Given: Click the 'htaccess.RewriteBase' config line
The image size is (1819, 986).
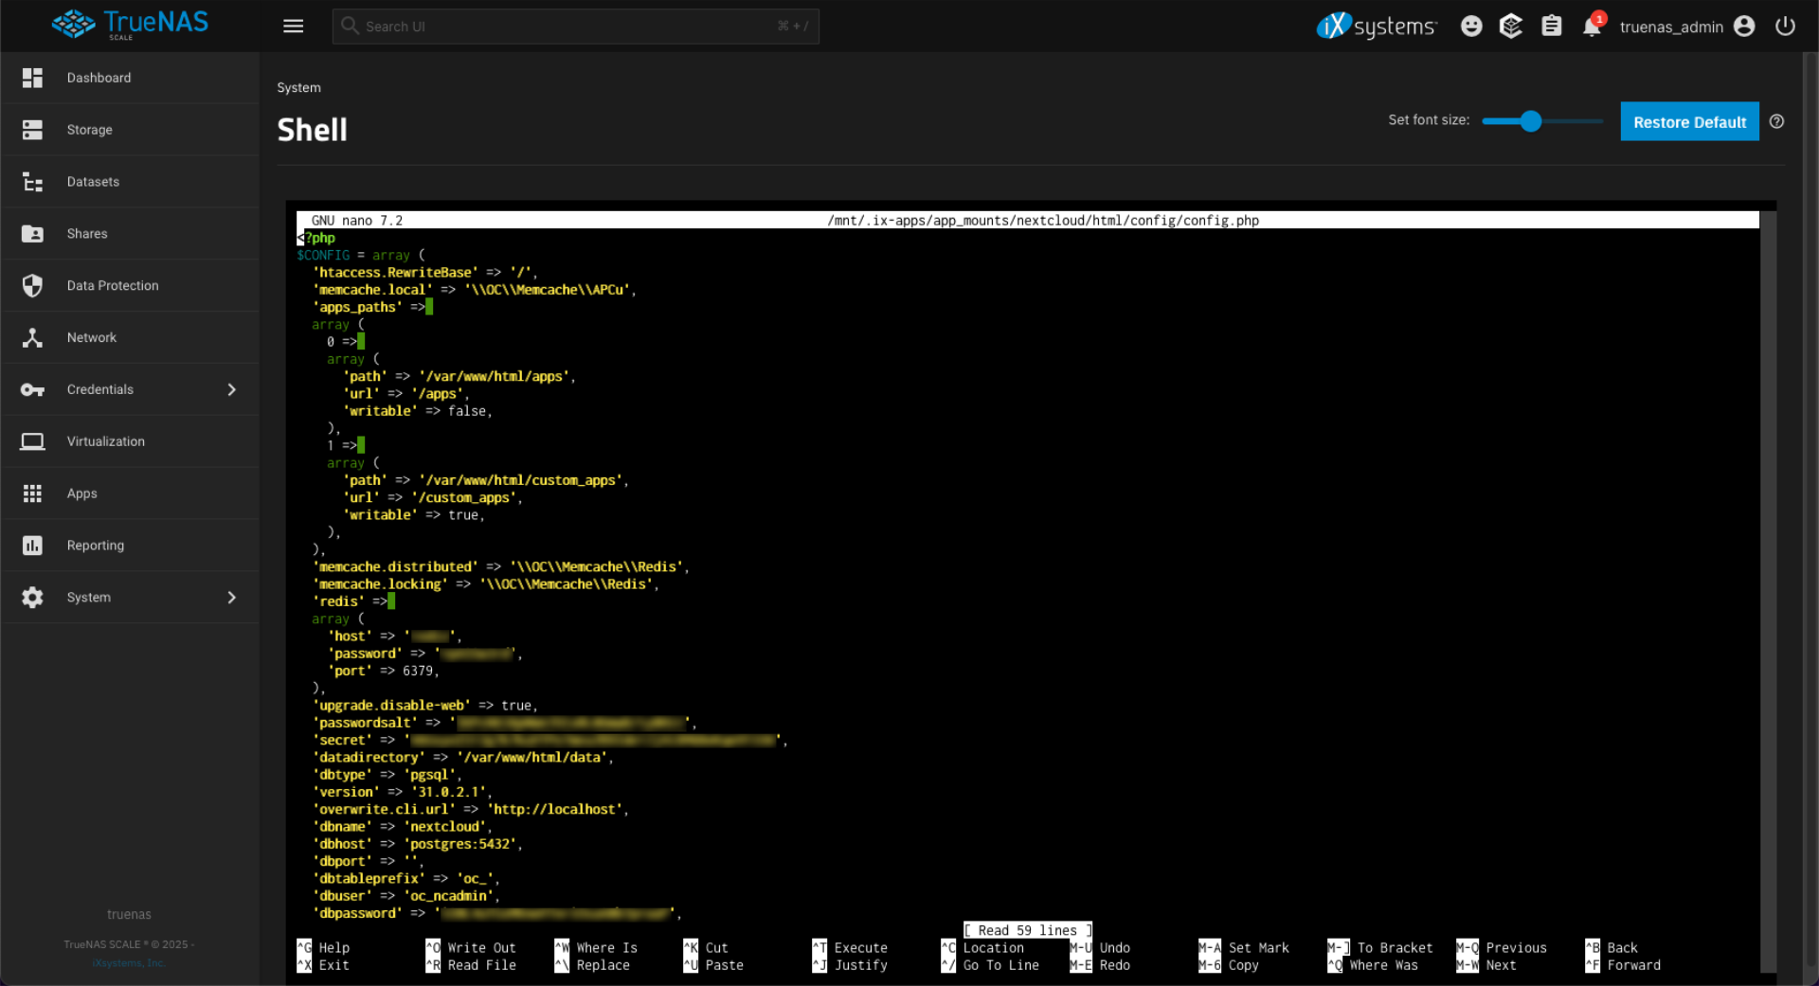Looking at the screenshot, I should [424, 273].
